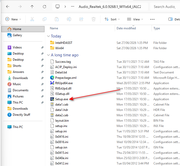Open the pinned Answers folder

pyautogui.click(x=18, y=72)
